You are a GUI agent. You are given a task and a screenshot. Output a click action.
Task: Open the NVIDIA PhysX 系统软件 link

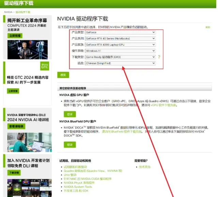click(79, 183)
